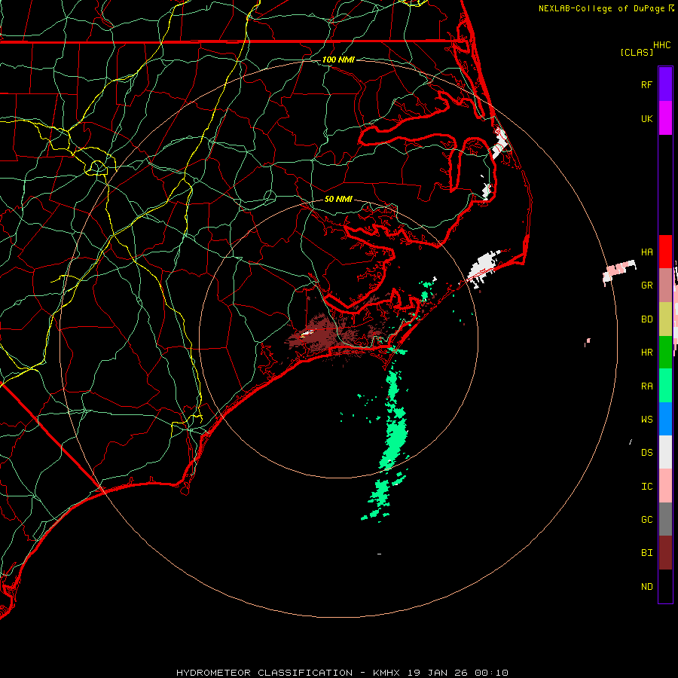Click the WS legend label
The height and width of the screenshot is (678, 678).
click(x=646, y=419)
